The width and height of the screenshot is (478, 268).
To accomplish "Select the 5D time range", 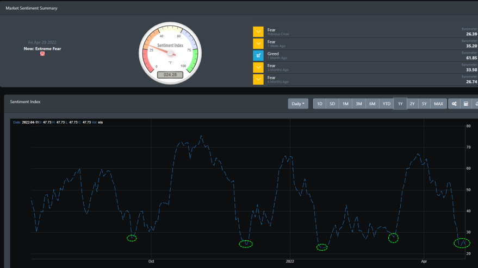I will 332,104.
